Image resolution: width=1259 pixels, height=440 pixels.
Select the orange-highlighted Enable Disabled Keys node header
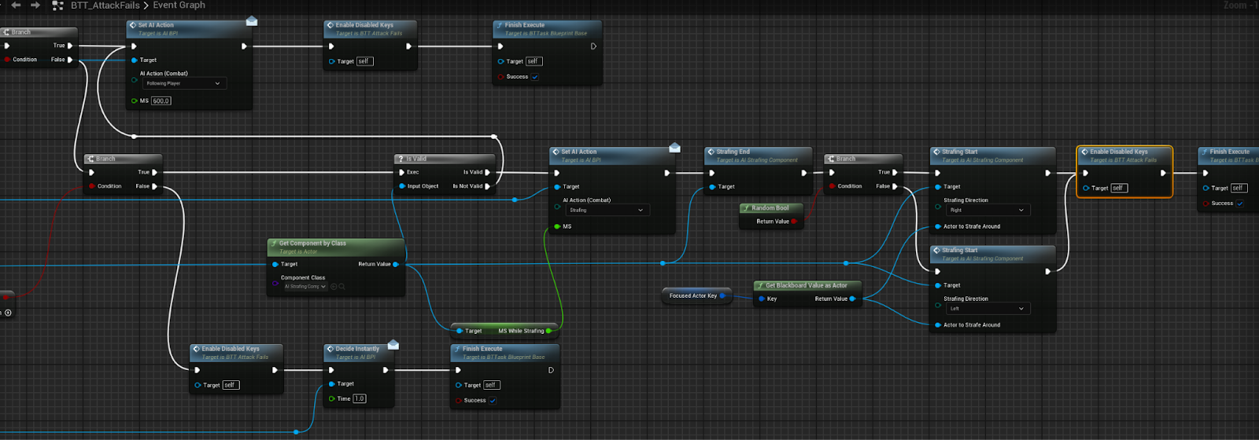[x=1124, y=155]
